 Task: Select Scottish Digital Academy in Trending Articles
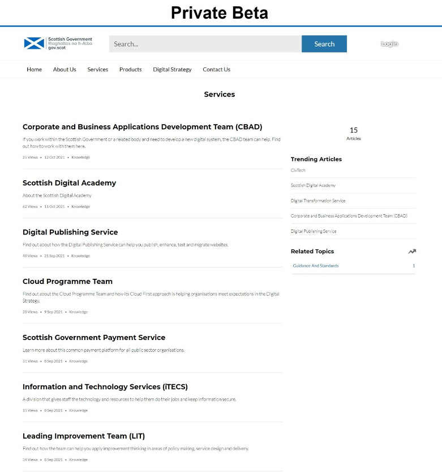[x=313, y=185]
